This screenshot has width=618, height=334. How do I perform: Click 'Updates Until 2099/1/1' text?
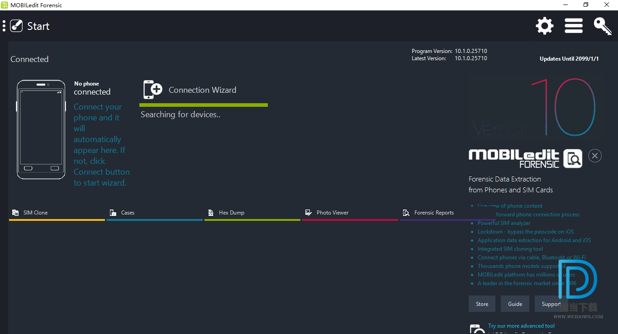tap(569, 59)
